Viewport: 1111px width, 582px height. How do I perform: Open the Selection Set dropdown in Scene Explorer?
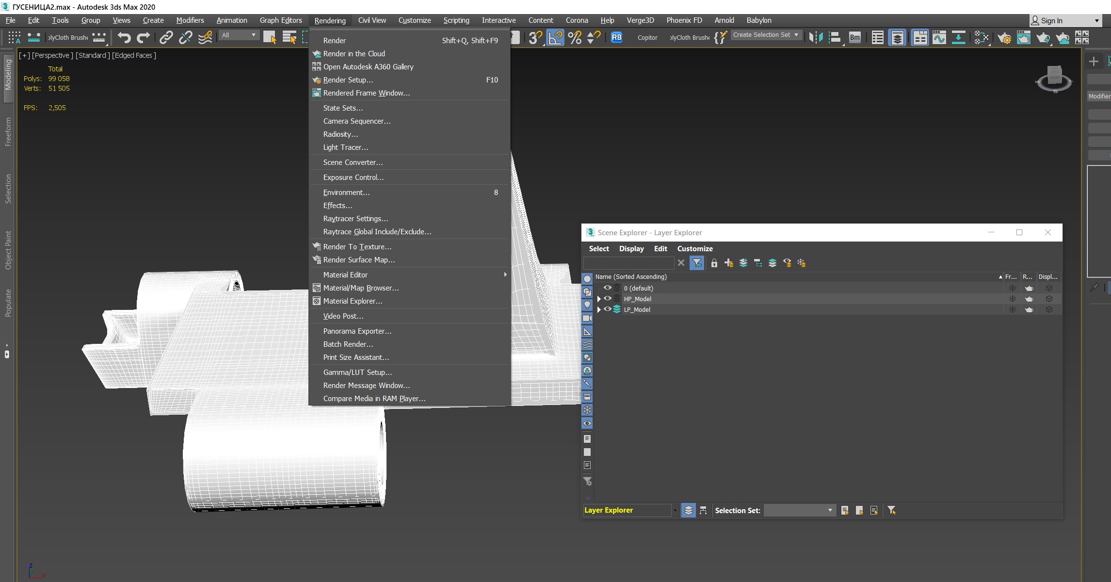[x=799, y=510]
